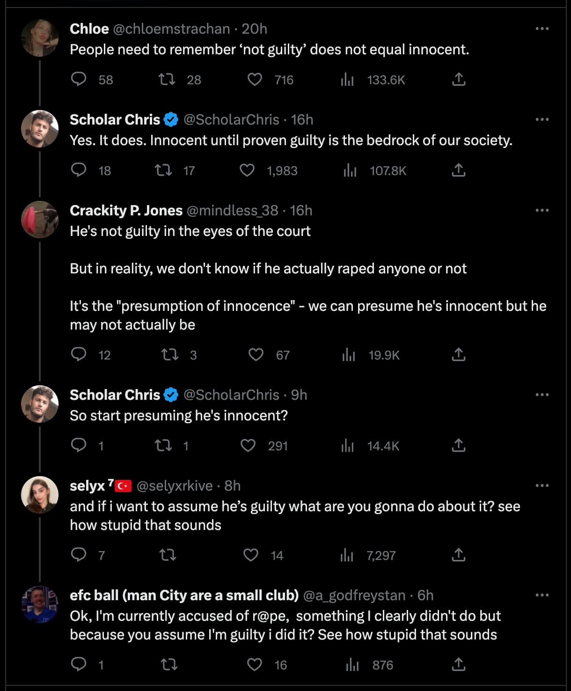Like Crackity P. Jones's tweet
The image size is (571, 691).
tap(256, 355)
